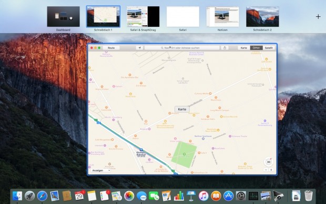Open Keynote from the Dock

(x=191, y=196)
